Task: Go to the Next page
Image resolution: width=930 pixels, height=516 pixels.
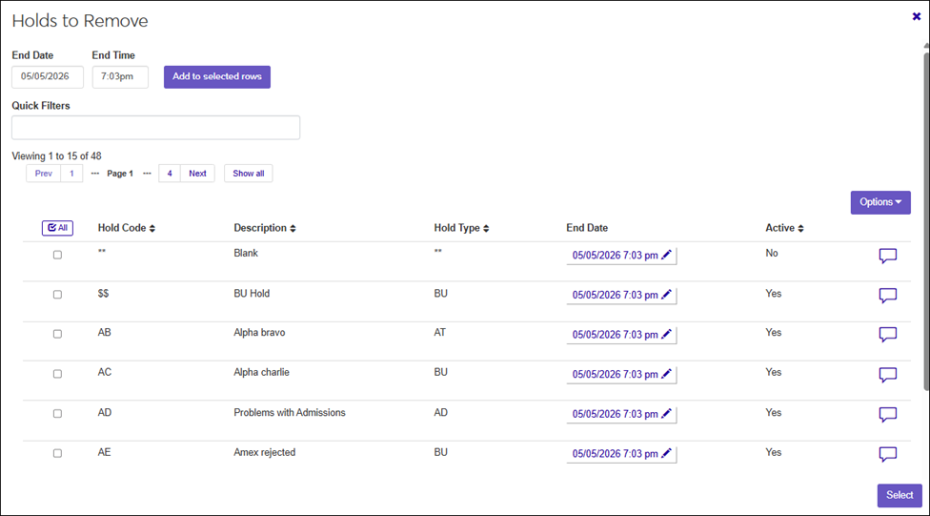Action: click(197, 174)
